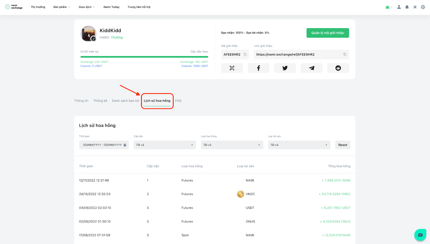Open the Loại hoa hồng filter dropdown
430x244 pixels.
coord(232,145)
